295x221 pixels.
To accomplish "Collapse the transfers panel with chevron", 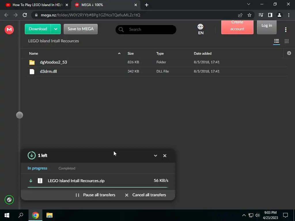I will [155, 156].
